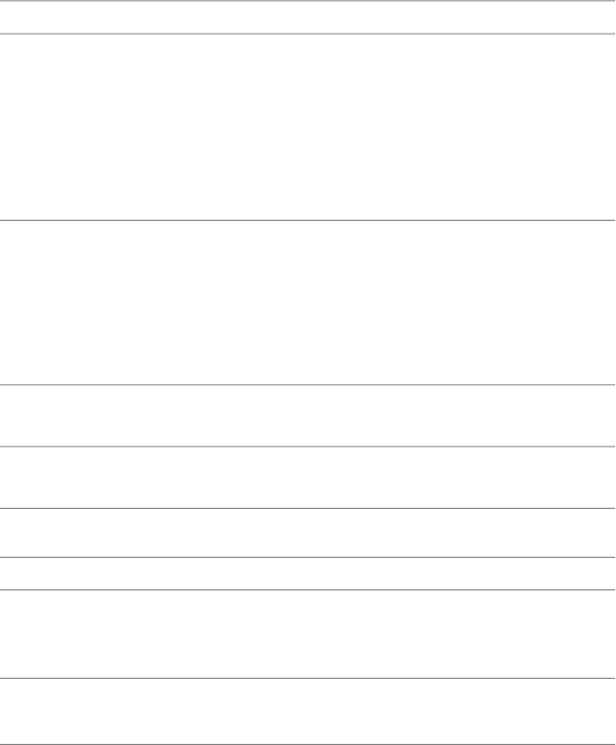Click the third blank row from the top

(x=307, y=302)
